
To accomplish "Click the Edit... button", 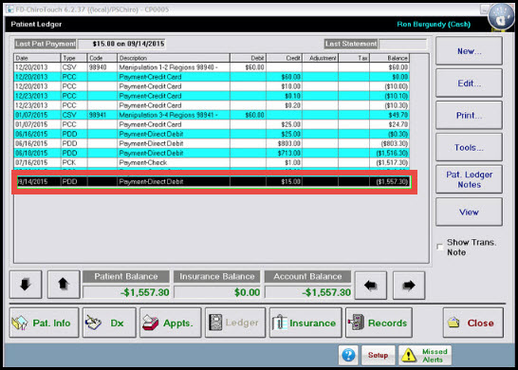I will click(469, 83).
